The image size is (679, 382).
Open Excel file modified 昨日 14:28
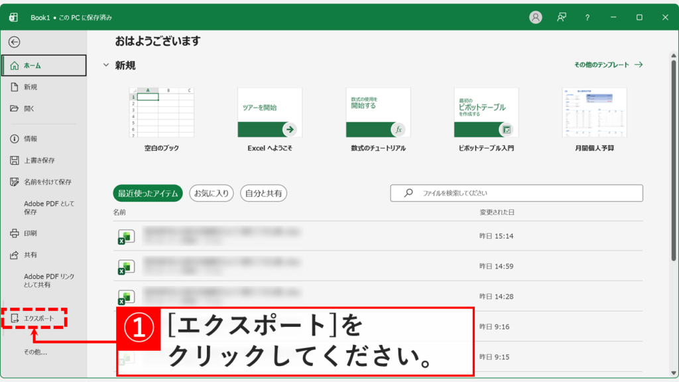(378, 296)
